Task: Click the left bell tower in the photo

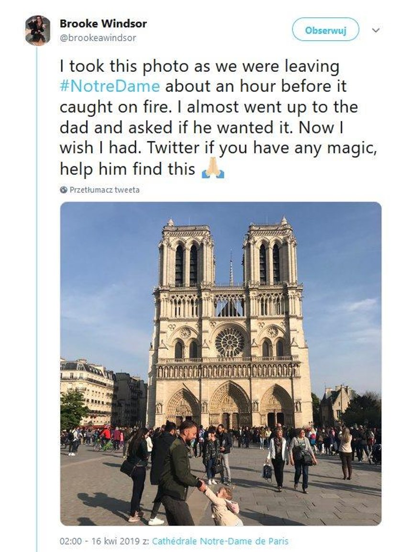Action: tap(186, 254)
